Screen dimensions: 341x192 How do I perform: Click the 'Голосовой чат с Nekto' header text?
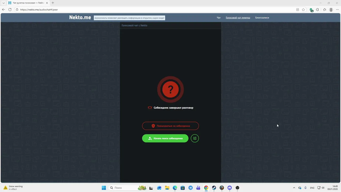tap(134, 26)
